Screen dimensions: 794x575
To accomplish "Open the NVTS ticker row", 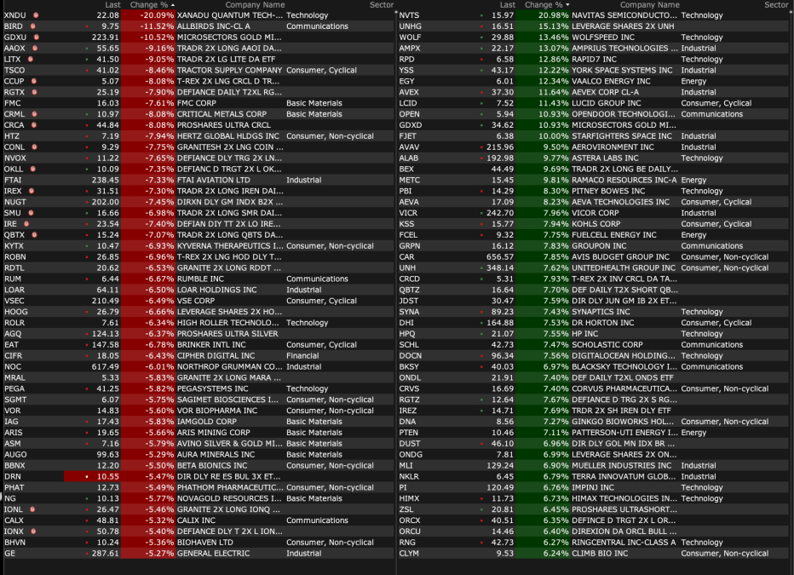I will pos(594,15).
